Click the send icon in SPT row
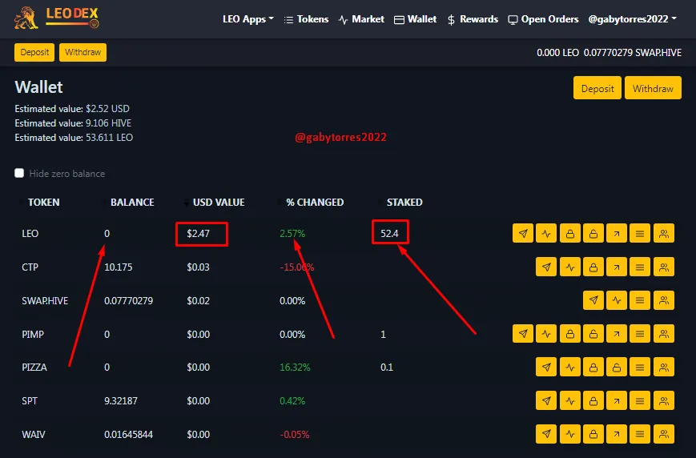The image size is (696, 458). tap(546, 400)
